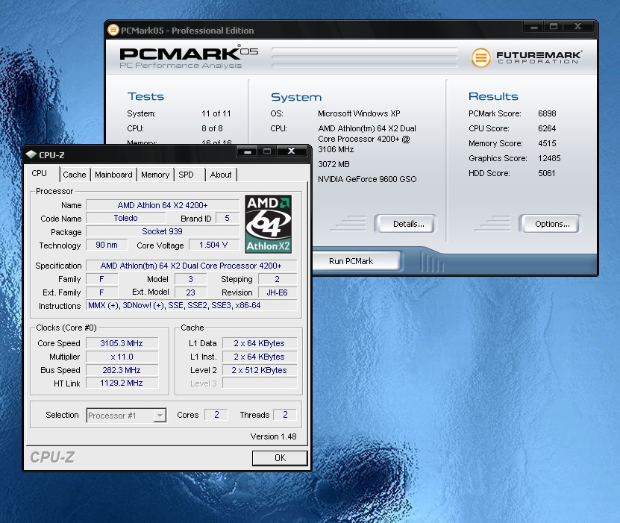Click the Core Speed value 3105.3 MHz
This screenshot has width=620, height=523.
coord(122,343)
